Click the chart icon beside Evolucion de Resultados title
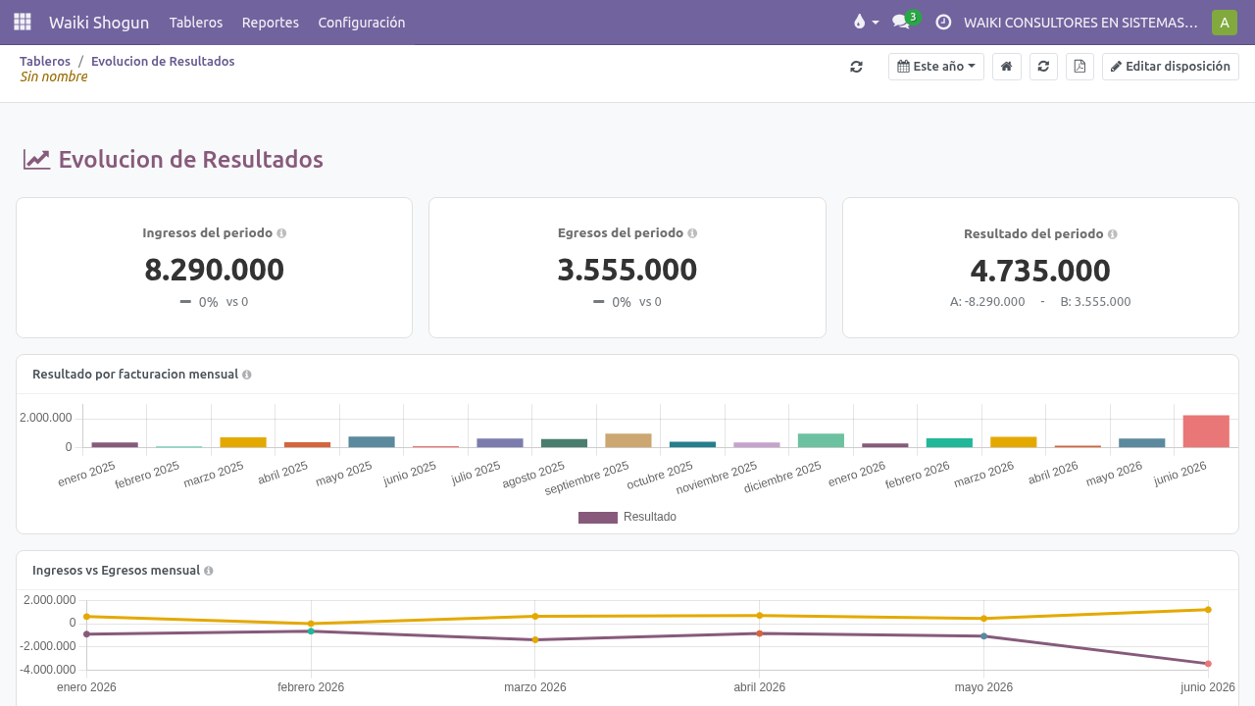Viewport: 1255px width, 706px height. [x=36, y=160]
